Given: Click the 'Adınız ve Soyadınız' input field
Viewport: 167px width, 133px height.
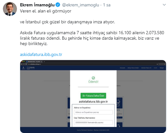Looking at the screenshot, I should (93, 112).
